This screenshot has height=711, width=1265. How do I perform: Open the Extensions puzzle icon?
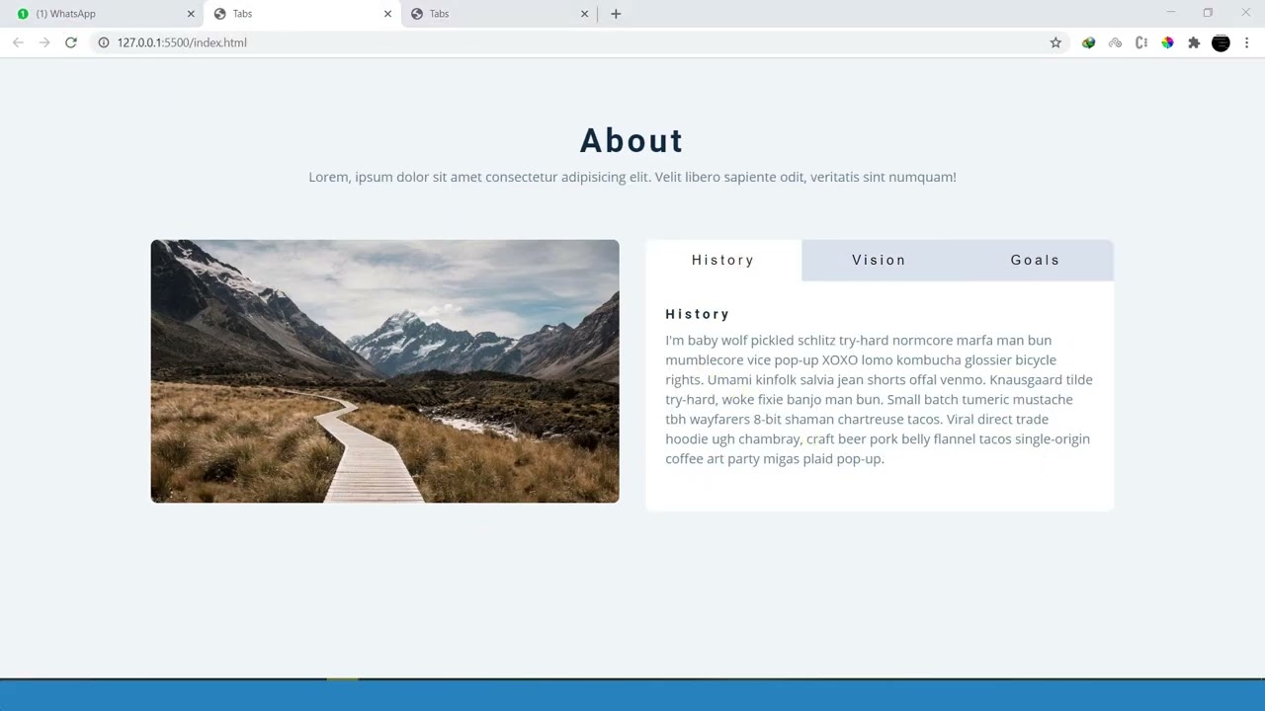1194,42
